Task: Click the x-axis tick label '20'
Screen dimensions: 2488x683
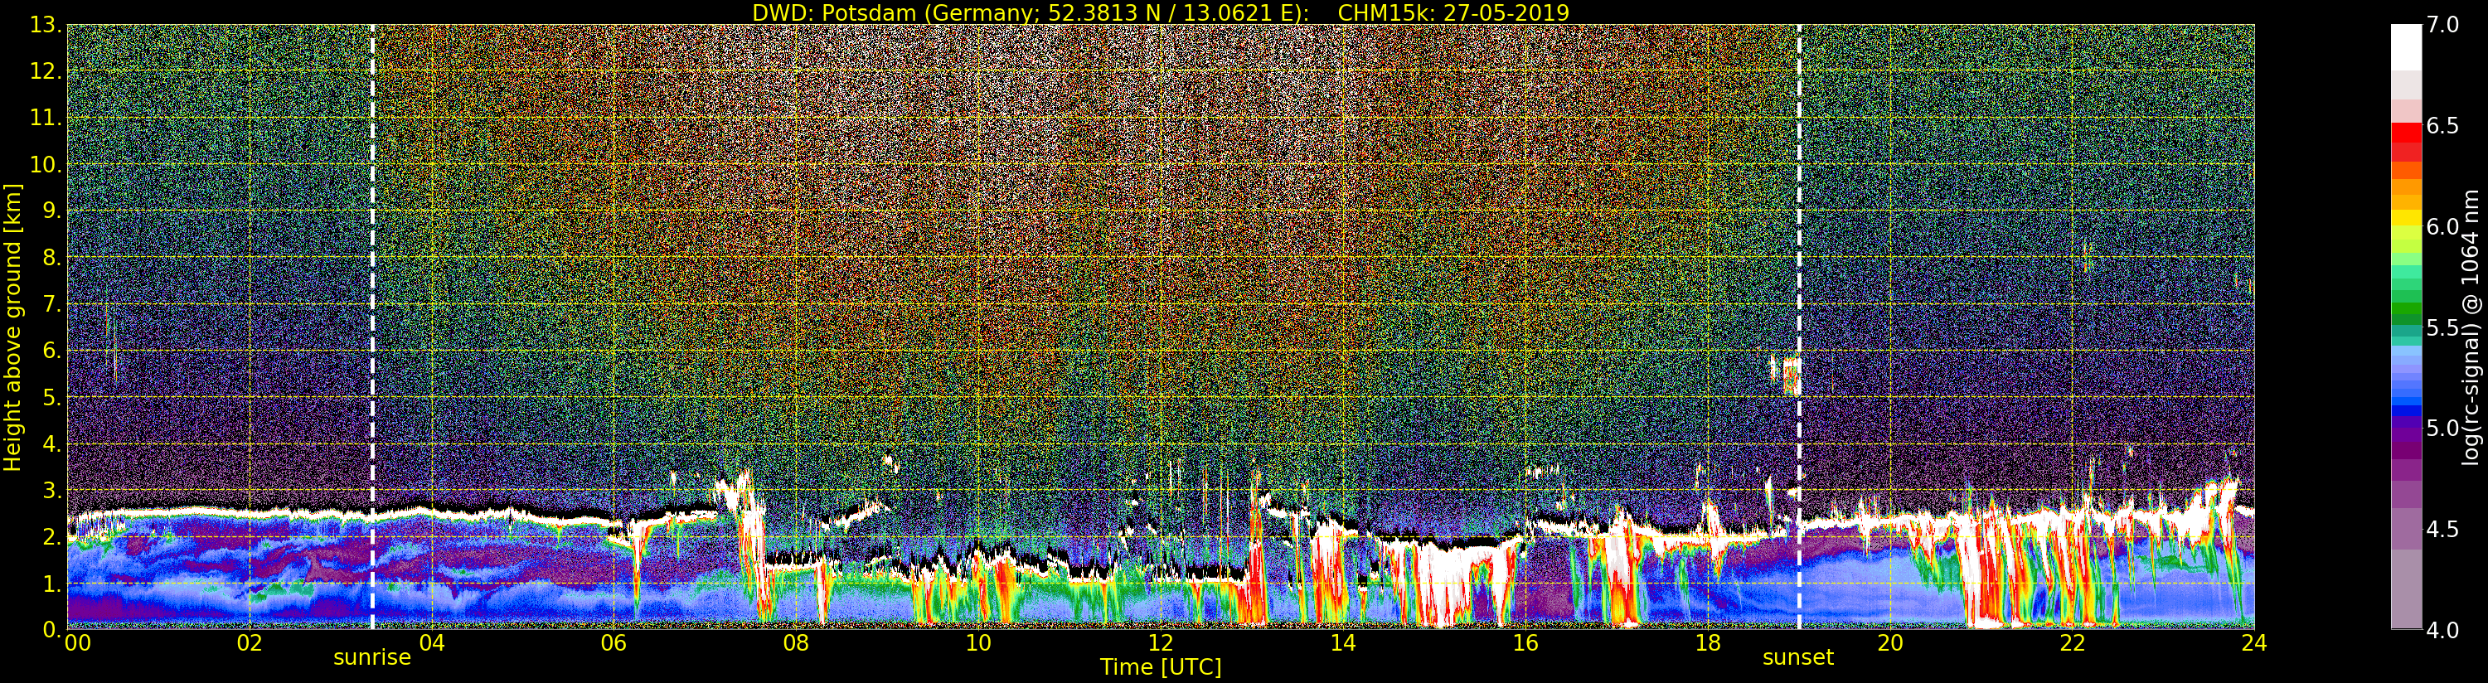Action: point(1889,642)
